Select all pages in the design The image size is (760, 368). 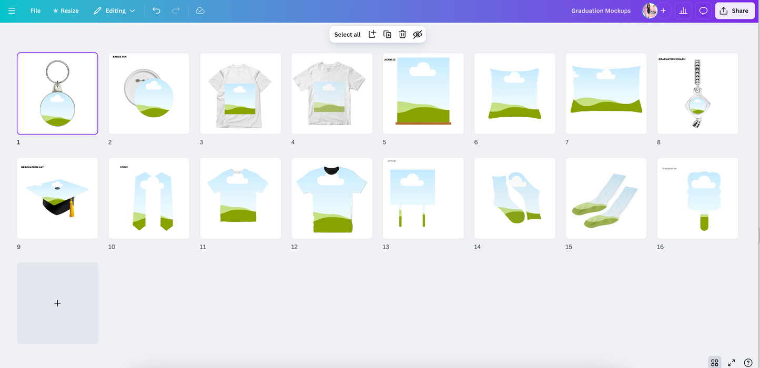[x=347, y=34]
